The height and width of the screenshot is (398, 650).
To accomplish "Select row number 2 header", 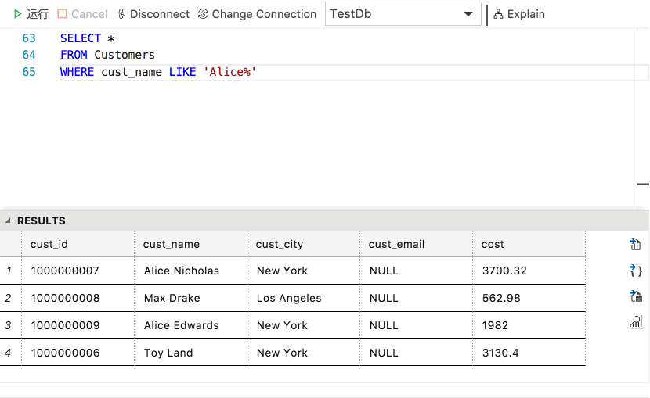I will point(10,298).
